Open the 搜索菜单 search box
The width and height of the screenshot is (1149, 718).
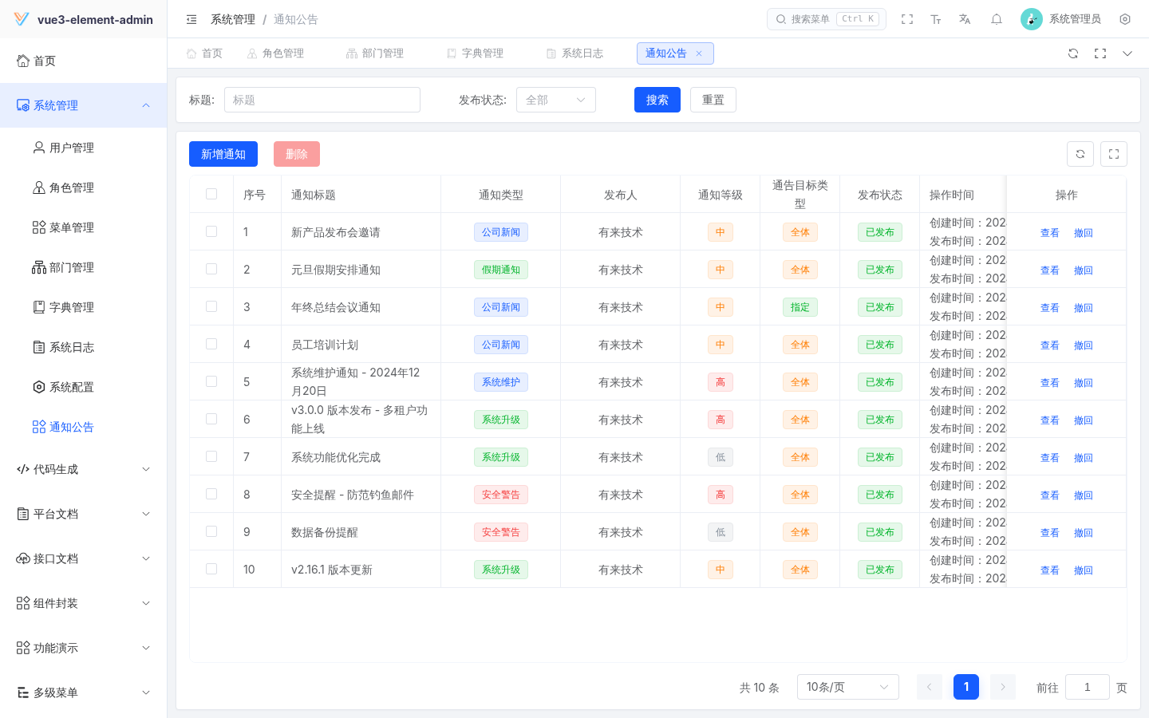827,19
